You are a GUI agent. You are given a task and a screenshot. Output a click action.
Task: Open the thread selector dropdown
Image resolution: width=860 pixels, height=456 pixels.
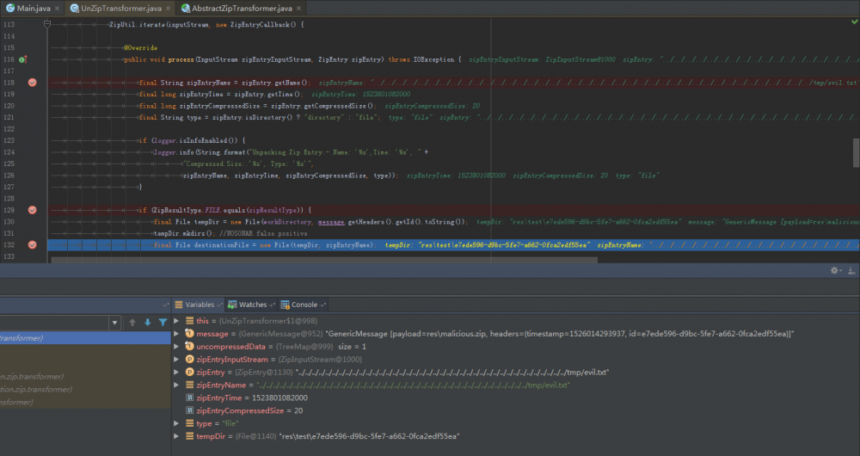pos(114,323)
